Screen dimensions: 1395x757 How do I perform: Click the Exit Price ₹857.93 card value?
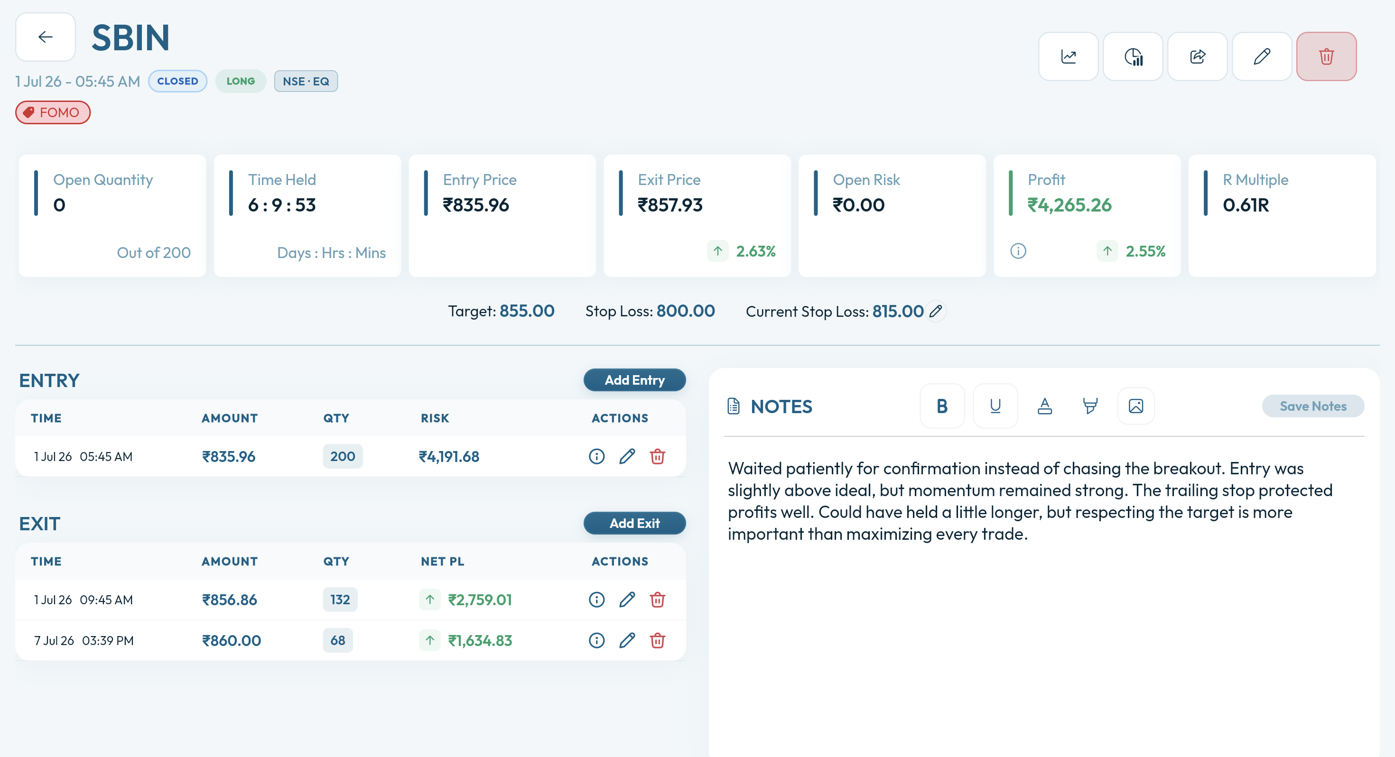pyautogui.click(x=670, y=205)
